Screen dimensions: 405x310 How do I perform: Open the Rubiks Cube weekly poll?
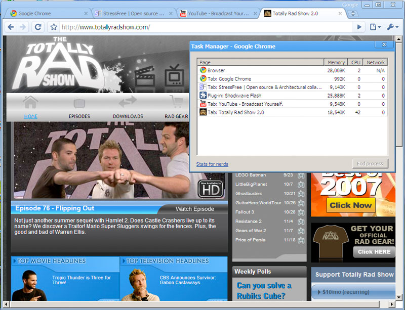coord(264,290)
